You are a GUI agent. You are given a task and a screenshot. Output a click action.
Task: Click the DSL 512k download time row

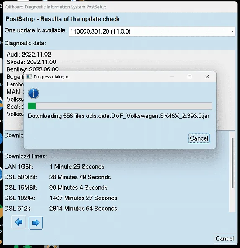coord(61,209)
